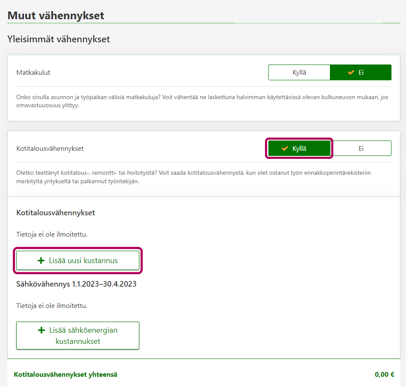Click the 0,00 € total amount
The image size is (406, 387).
coord(384,375)
